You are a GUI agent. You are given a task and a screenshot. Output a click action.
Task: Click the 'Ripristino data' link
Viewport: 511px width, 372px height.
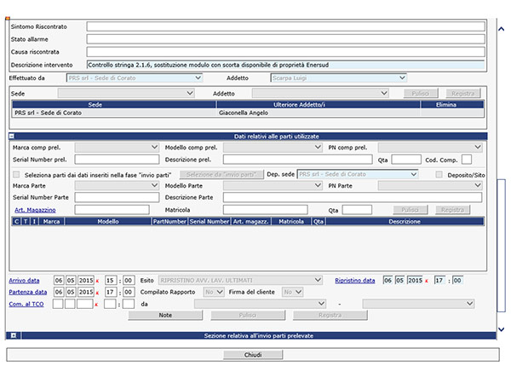tap(355, 281)
